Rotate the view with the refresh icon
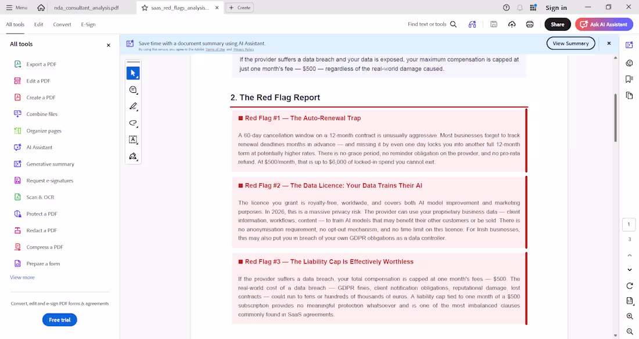The width and height of the screenshot is (639, 339). pos(630,286)
